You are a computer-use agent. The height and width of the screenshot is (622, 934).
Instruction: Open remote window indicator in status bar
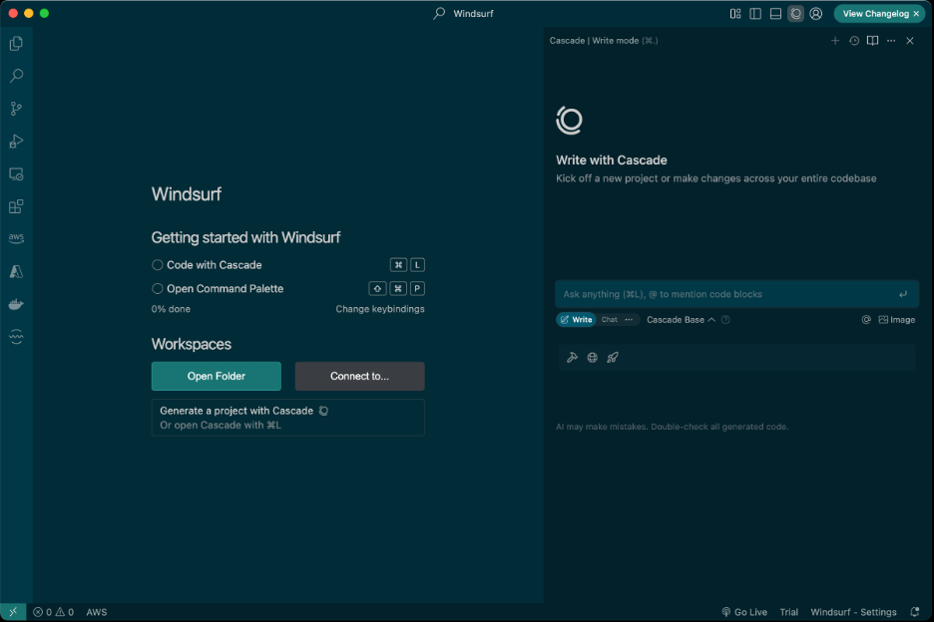(x=13, y=612)
